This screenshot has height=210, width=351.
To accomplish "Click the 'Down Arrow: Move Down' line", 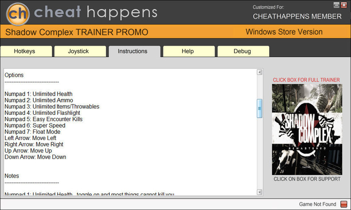I will coord(36,157).
